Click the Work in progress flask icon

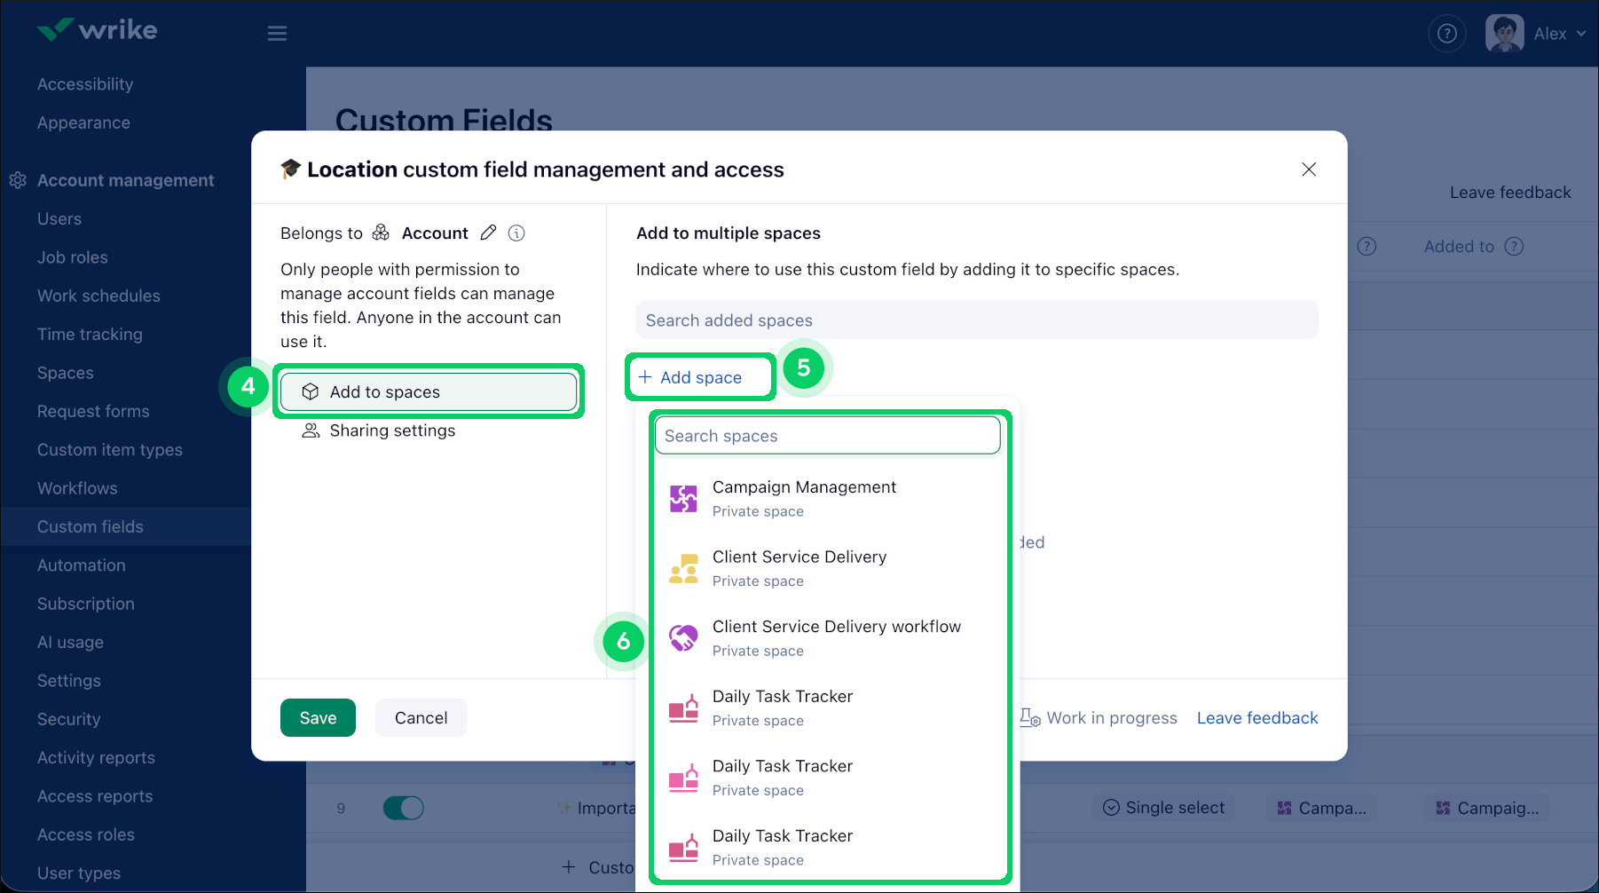(x=1029, y=717)
